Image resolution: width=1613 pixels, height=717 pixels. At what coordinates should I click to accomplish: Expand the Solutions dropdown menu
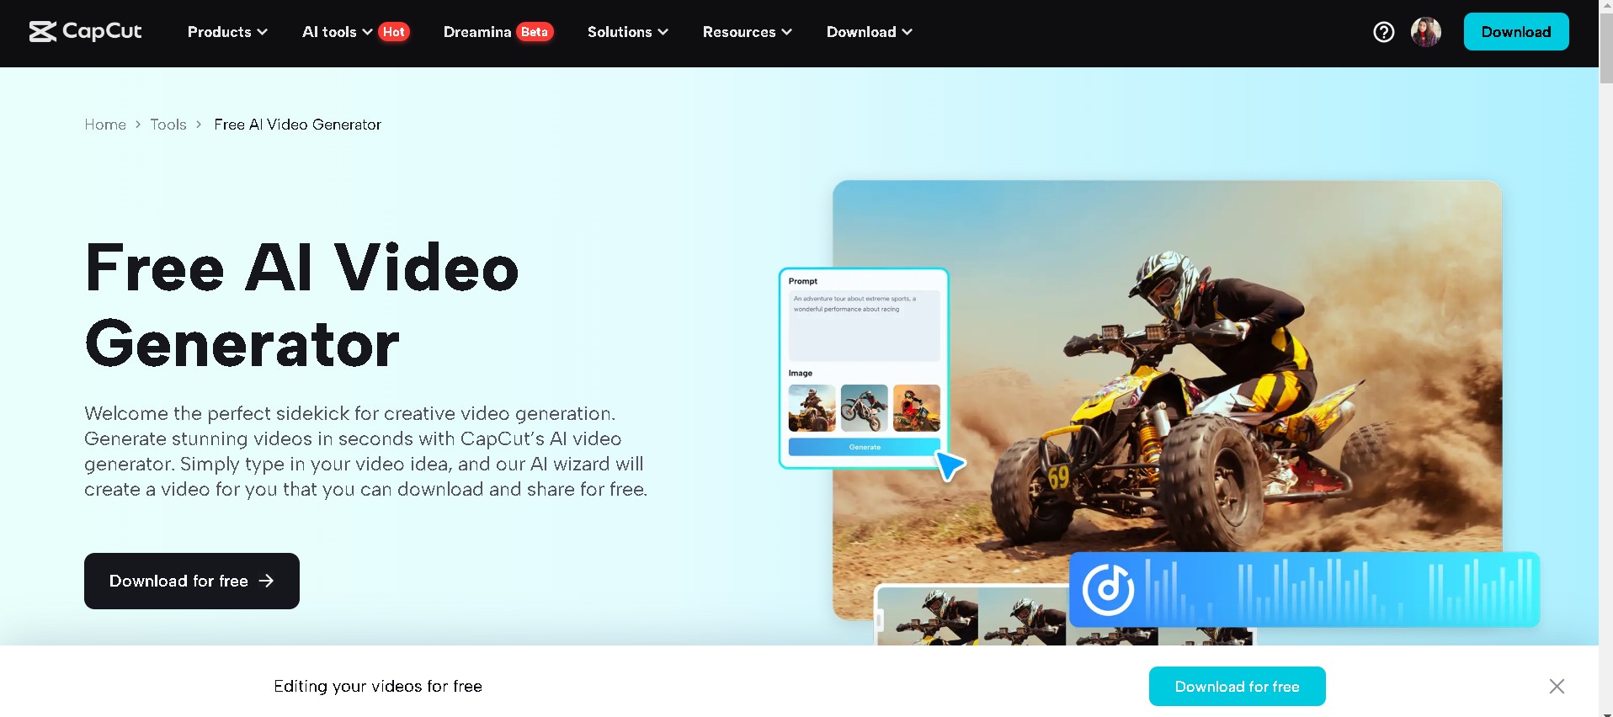[627, 32]
